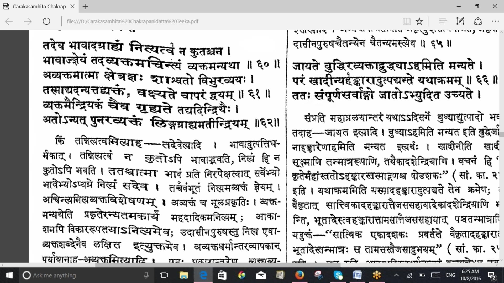The width and height of the screenshot is (504, 283).
Task: Add page to favorites star
Action: point(419,21)
